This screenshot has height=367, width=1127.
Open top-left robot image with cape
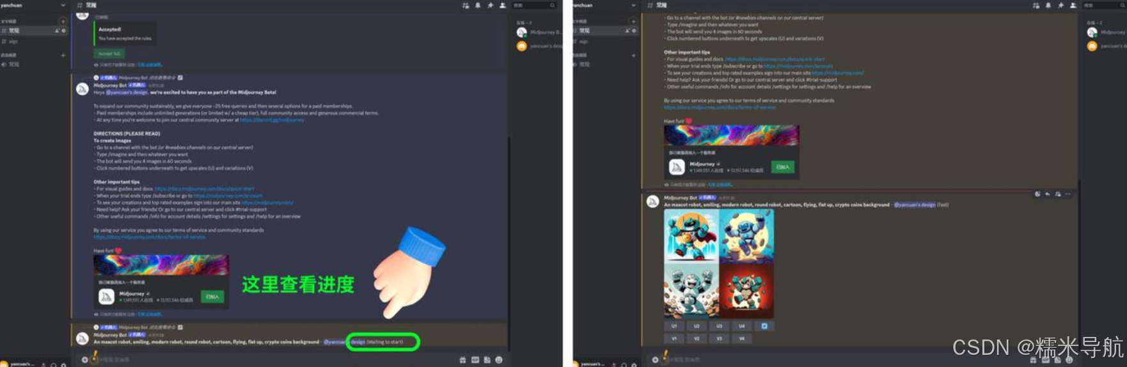pos(691,235)
